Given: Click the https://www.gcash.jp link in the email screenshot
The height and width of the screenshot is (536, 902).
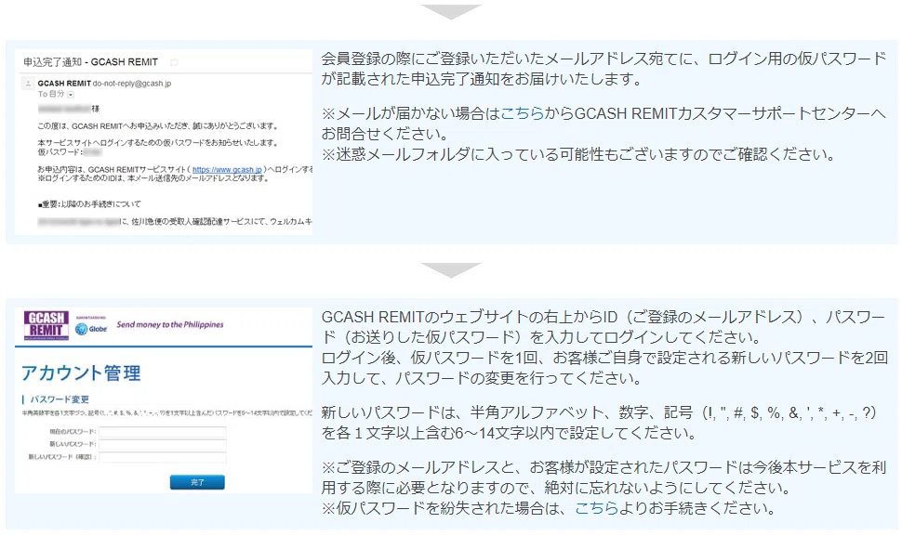Looking at the screenshot, I should point(227,170).
